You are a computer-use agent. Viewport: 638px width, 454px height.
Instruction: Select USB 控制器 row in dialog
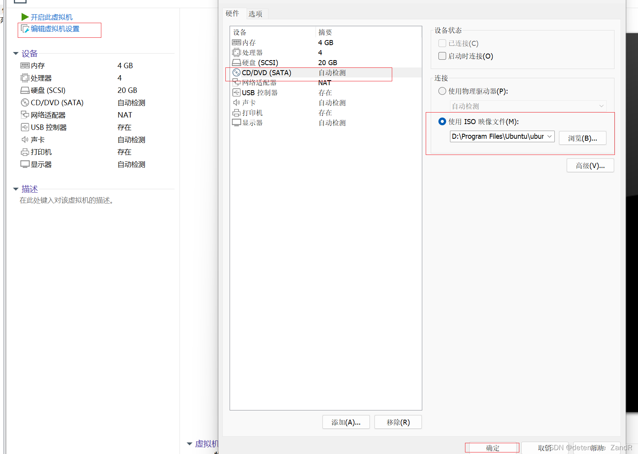[x=326, y=92]
